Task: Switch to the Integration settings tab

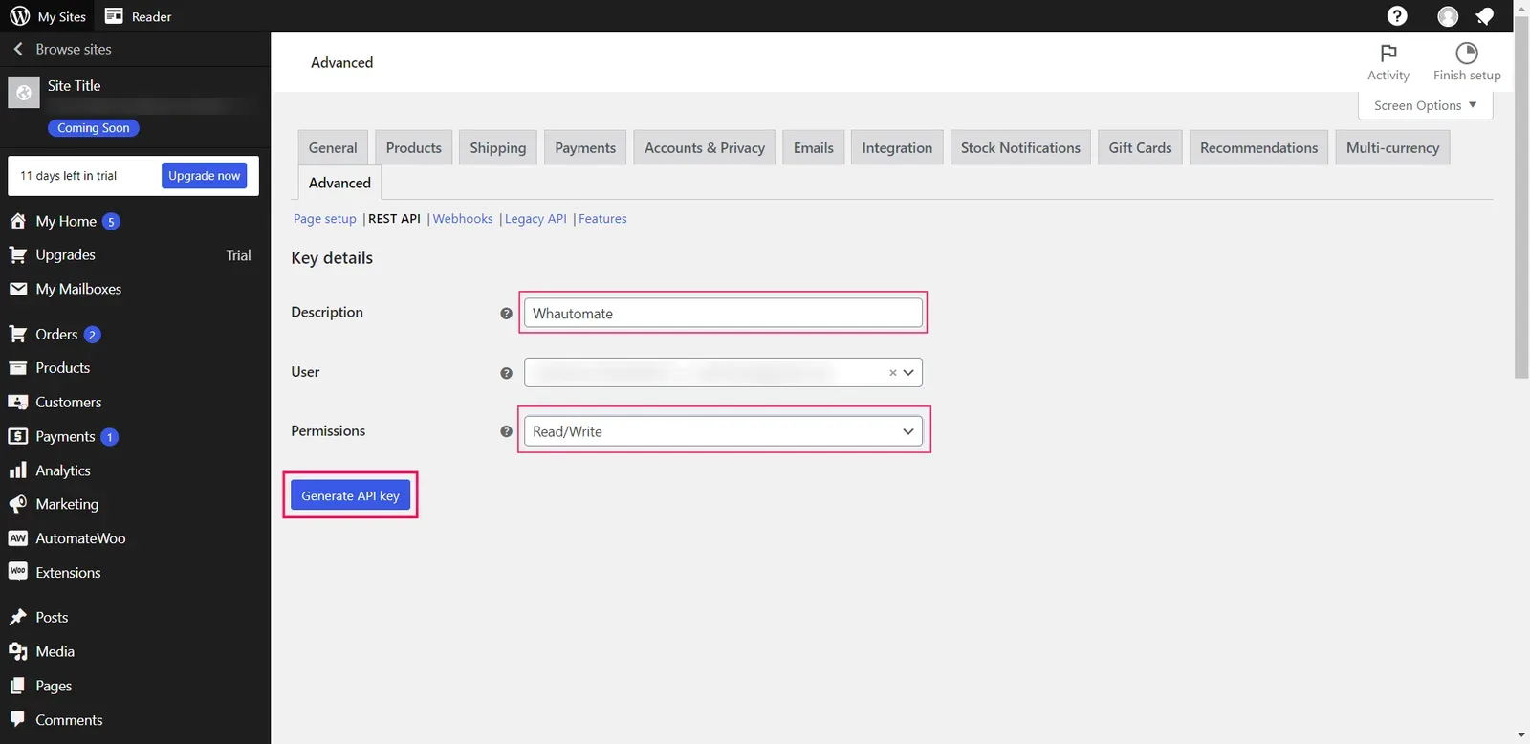Action: [897, 147]
